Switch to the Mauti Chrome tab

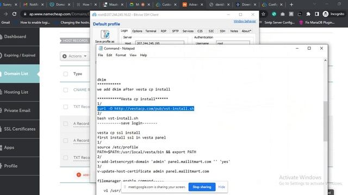coord(113,4)
